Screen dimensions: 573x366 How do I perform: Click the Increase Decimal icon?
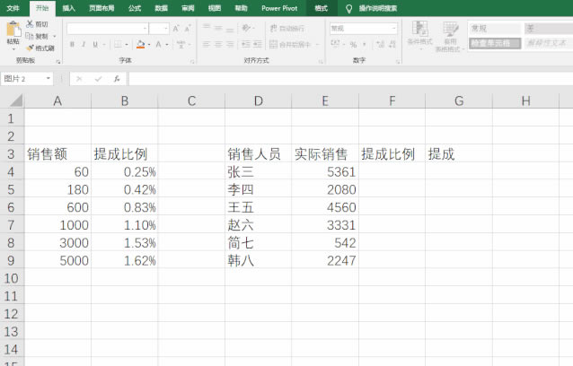point(381,44)
